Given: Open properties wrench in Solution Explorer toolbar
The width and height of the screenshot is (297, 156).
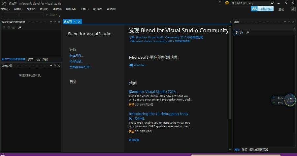Looking at the screenshot, I should (20, 27).
